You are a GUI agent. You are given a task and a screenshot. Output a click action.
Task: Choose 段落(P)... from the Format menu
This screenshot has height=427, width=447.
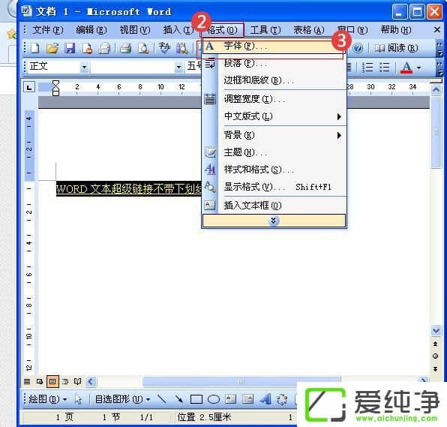click(274, 63)
